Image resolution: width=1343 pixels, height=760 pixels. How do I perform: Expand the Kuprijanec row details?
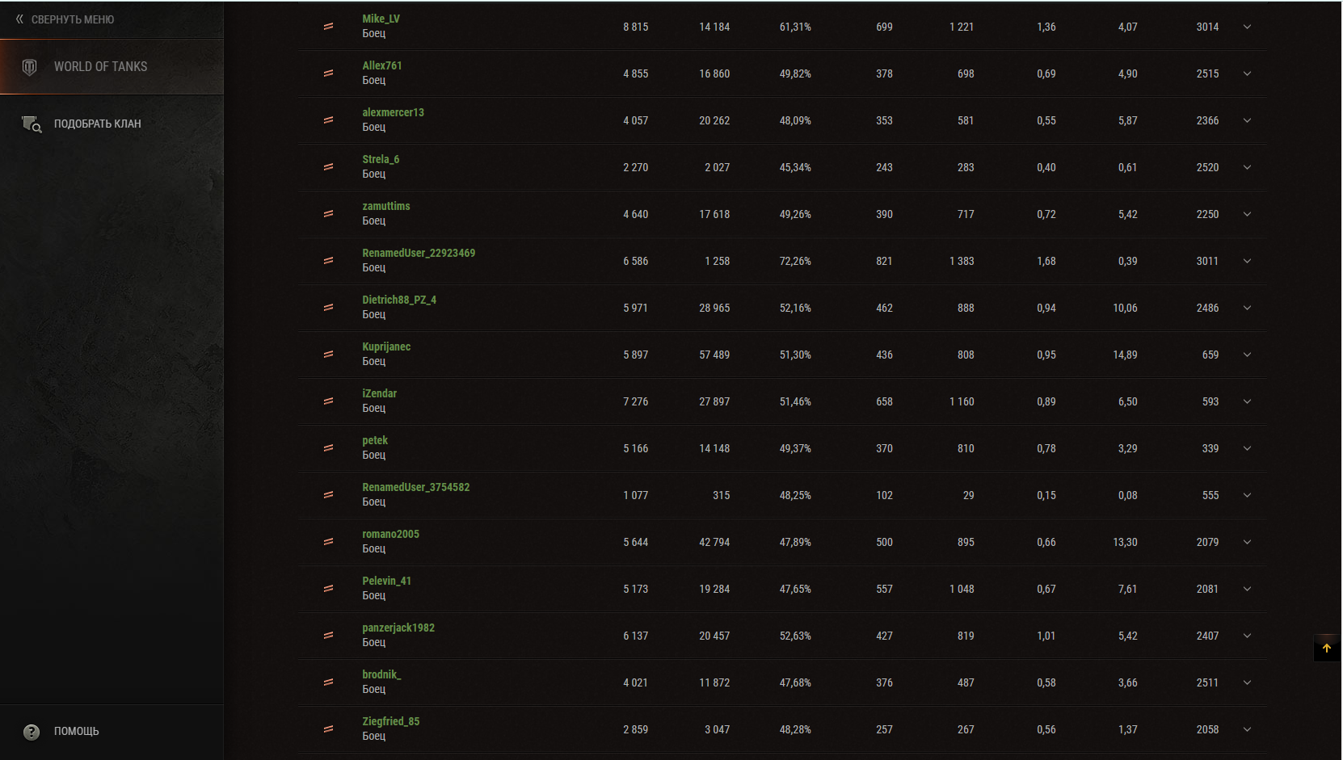pyautogui.click(x=1247, y=355)
